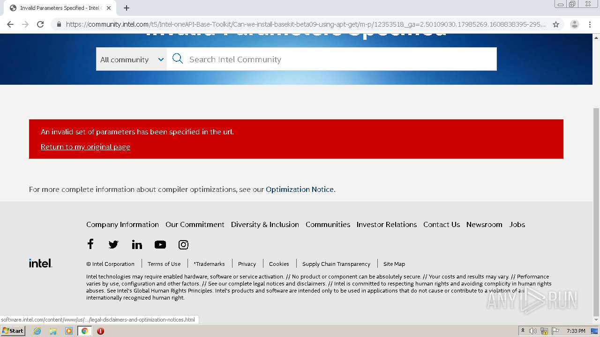Open Supply Chain Transparency link
This screenshot has height=337, width=600.
click(336, 264)
